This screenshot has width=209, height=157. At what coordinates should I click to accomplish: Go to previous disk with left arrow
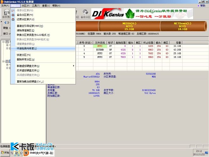click(x=5, y=23)
